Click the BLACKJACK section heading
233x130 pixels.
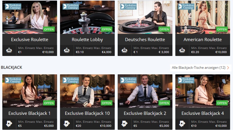click(12, 68)
